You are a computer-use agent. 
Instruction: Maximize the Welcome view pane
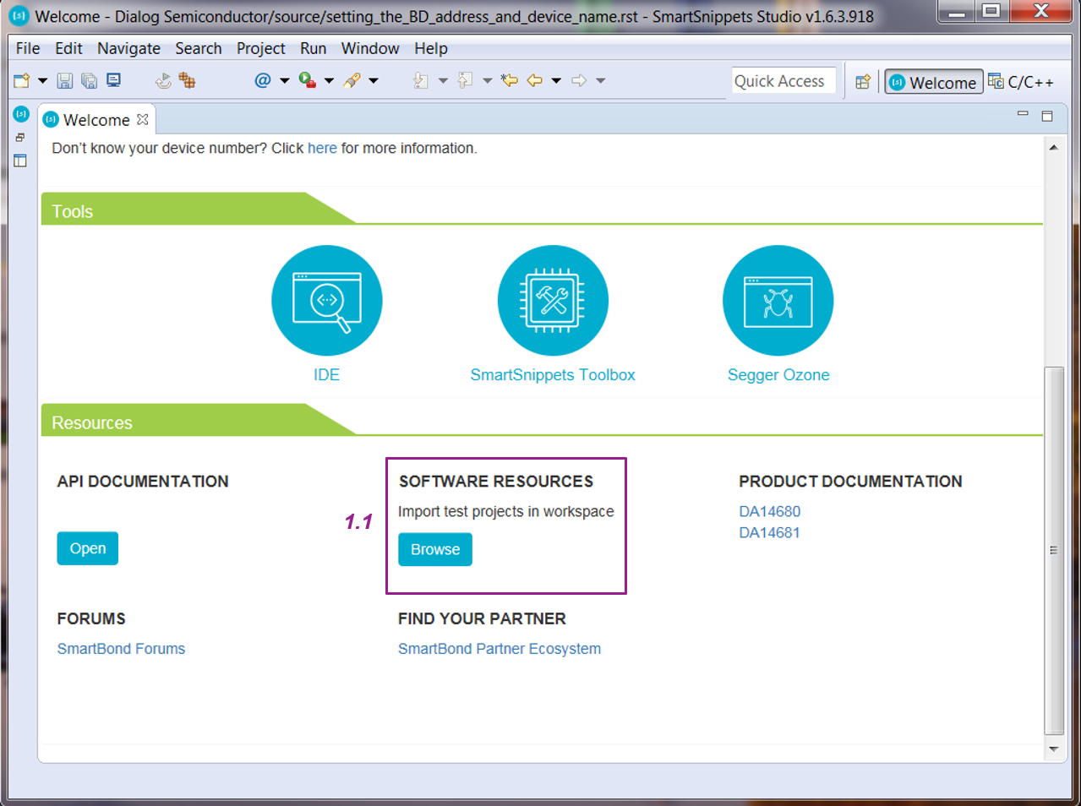[x=1047, y=116]
